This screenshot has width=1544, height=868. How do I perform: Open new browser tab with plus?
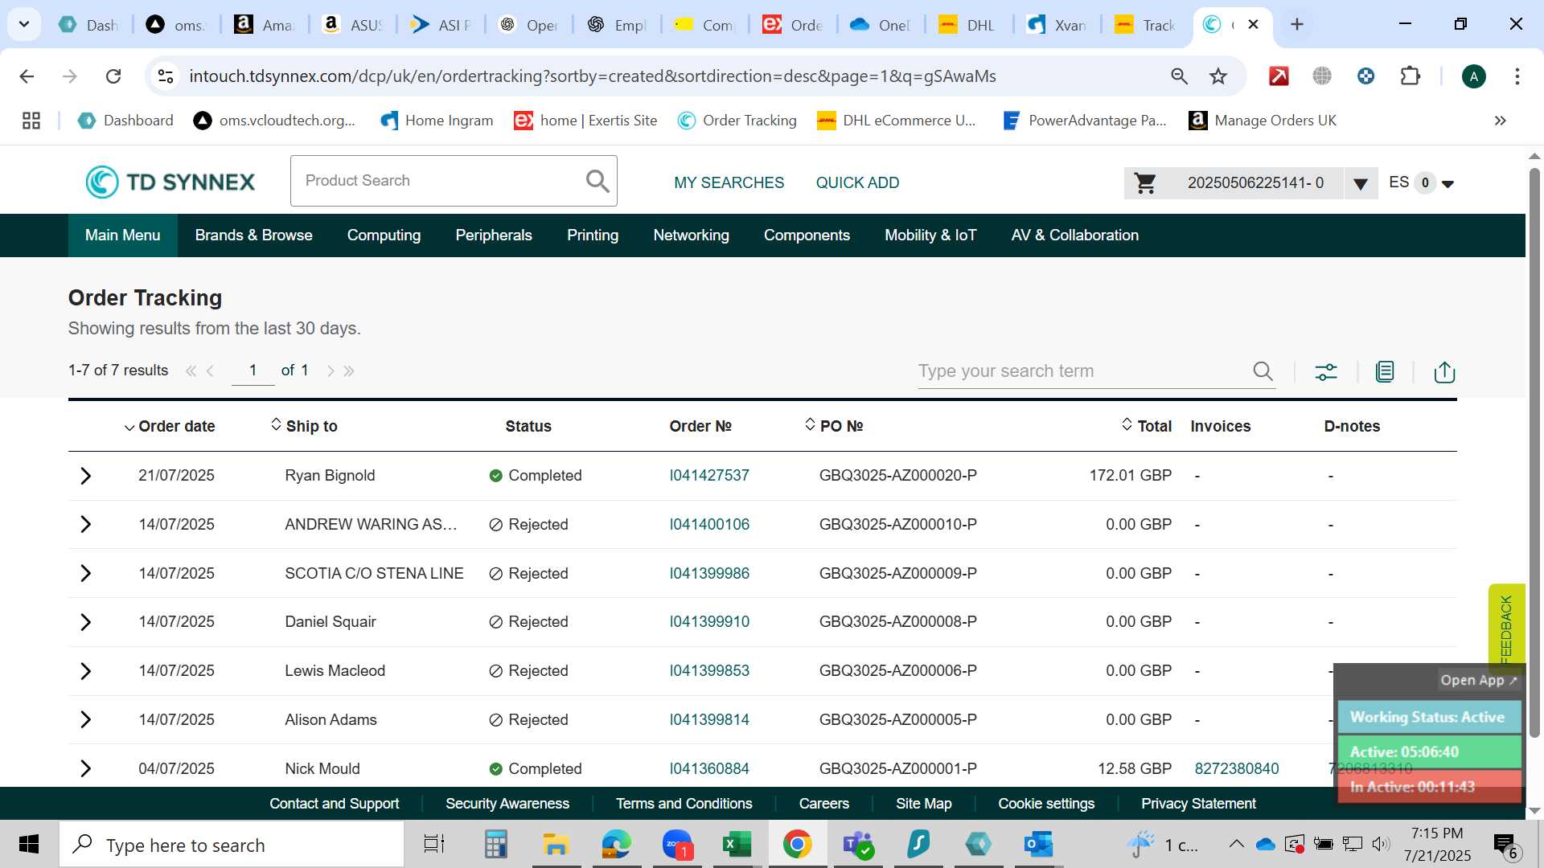1296,24
